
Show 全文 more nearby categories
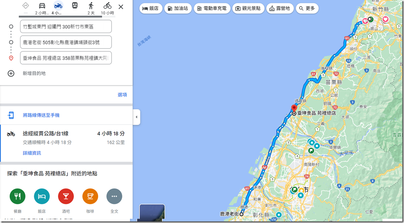114,196
